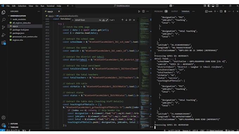This screenshot has width=239, height=134.
Task: Open the Search view in activity bar
Action: click(x=4, y=20)
